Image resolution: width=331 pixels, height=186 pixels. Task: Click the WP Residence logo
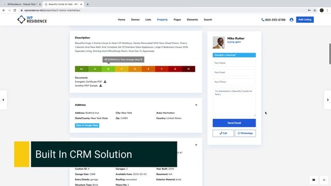(32, 20)
